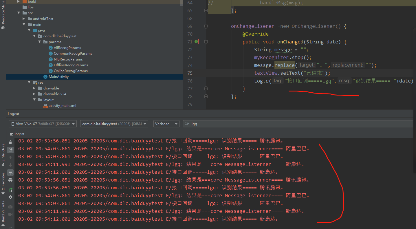
Task: Click the override gutter icon on line 71
Action: [197, 42]
